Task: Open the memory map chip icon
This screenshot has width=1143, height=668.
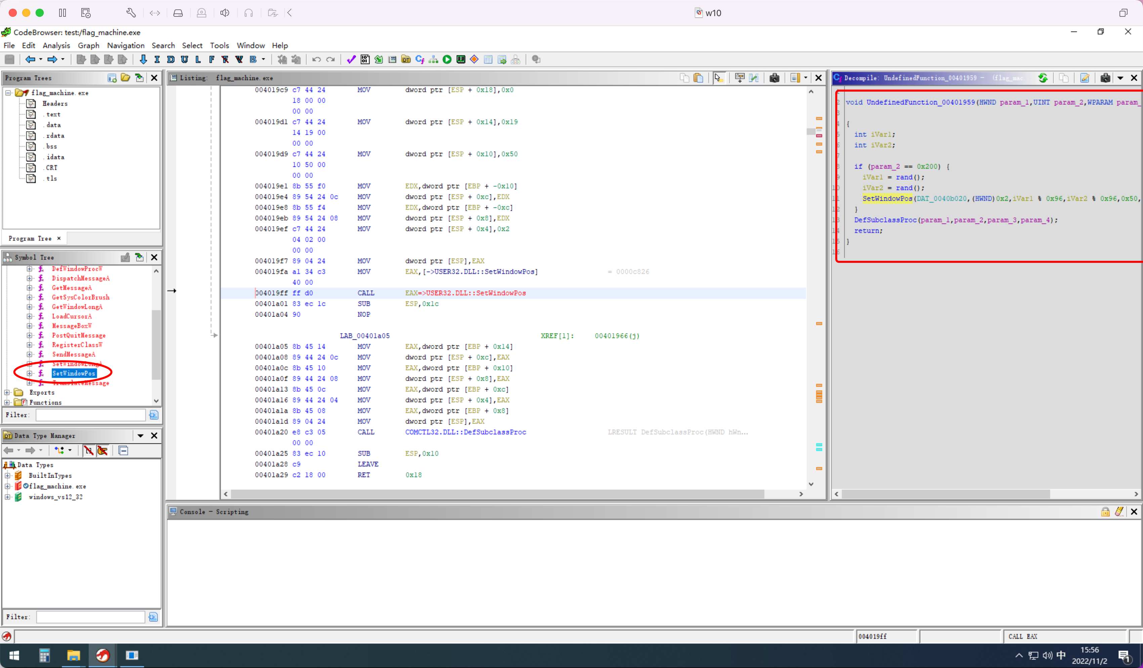Action: click(461, 59)
